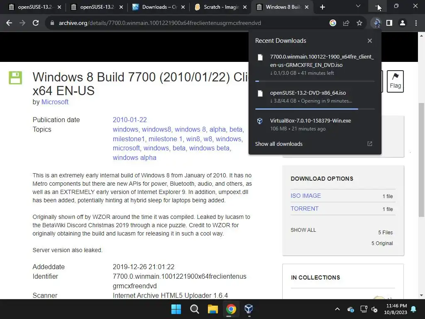Viewport: 425px width, 319px height.
Task: Open the Google icon in the address bar
Action: (333, 23)
